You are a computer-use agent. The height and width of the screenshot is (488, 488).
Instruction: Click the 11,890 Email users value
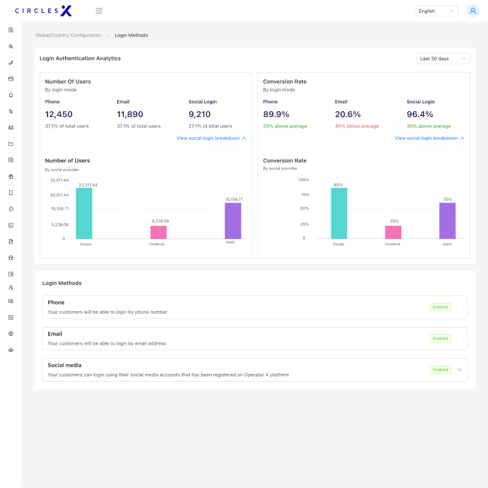pyautogui.click(x=130, y=114)
